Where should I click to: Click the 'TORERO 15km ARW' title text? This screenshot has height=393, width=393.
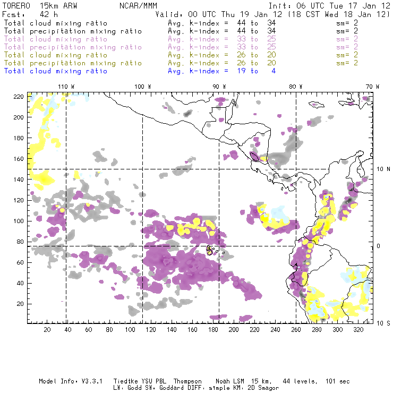coord(40,6)
